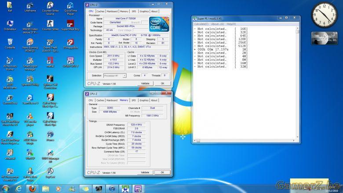Click Validate in the bottom CPU-Z window
343x193 pixels.
(x=145, y=172)
